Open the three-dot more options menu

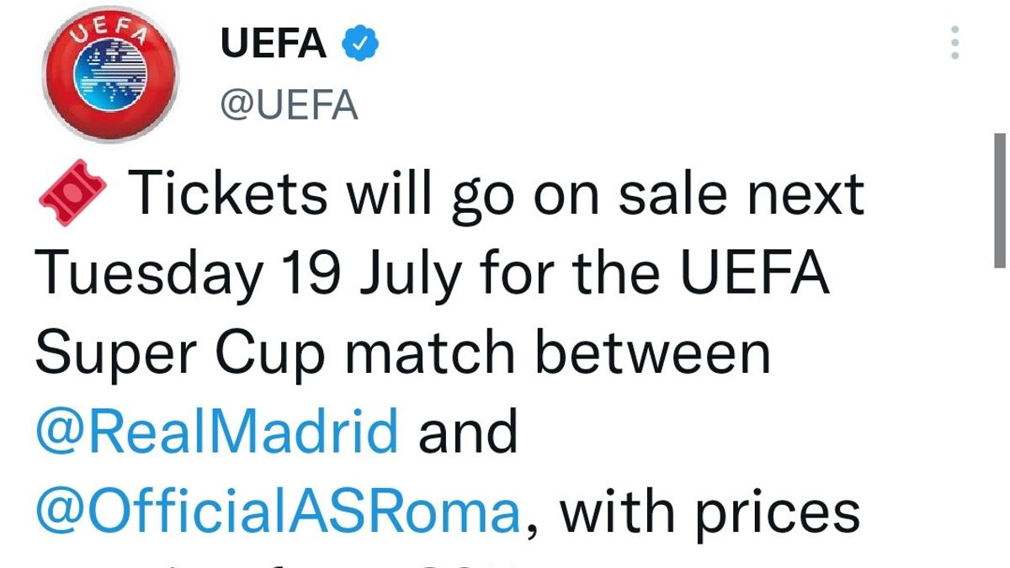[x=954, y=43]
